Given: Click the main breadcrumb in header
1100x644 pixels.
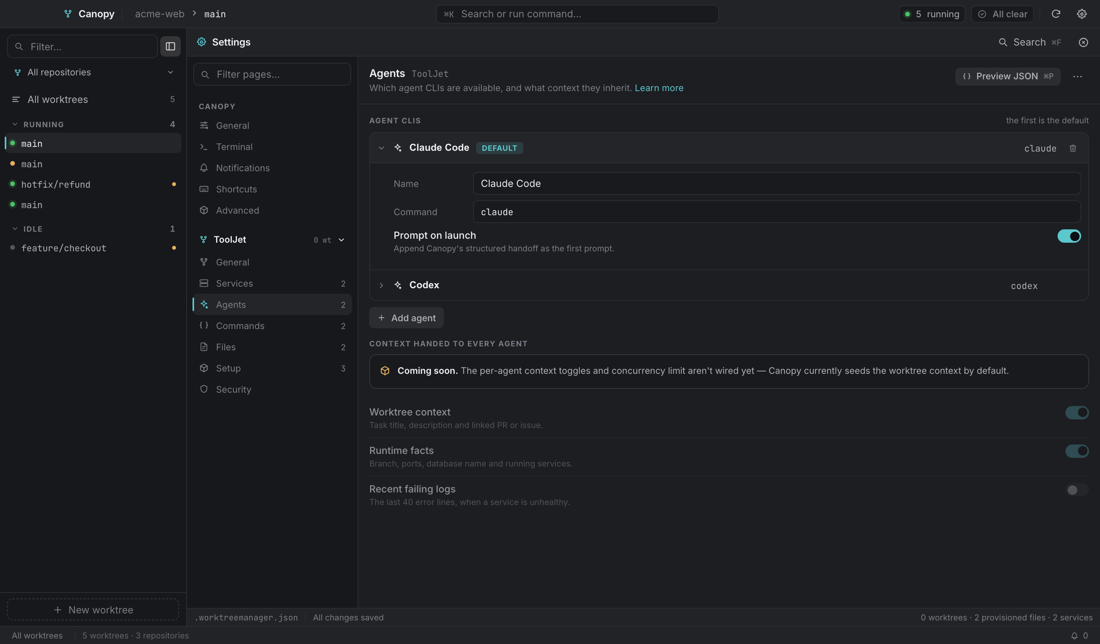Looking at the screenshot, I should point(215,14).
